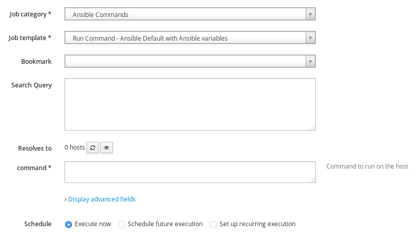Viewport: 417px width, 239px height.
Task: Focus the Search Query text area
Action: coord(190,104)
